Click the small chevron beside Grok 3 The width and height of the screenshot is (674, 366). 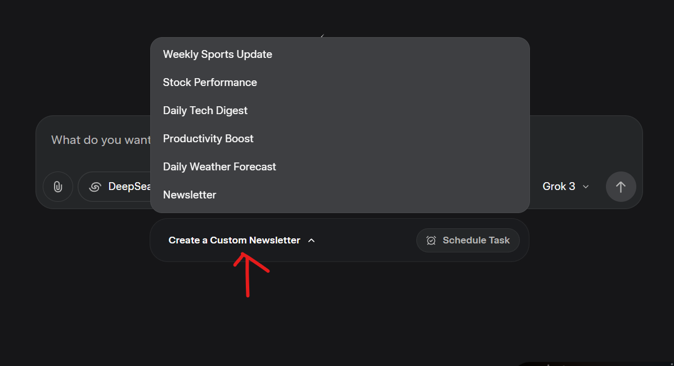coord(586,187)
